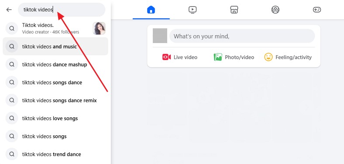The height and width of the screenshot is (164, 344).
Task: Add a Feeling/activity to post
Action: [x=288, y=57]
